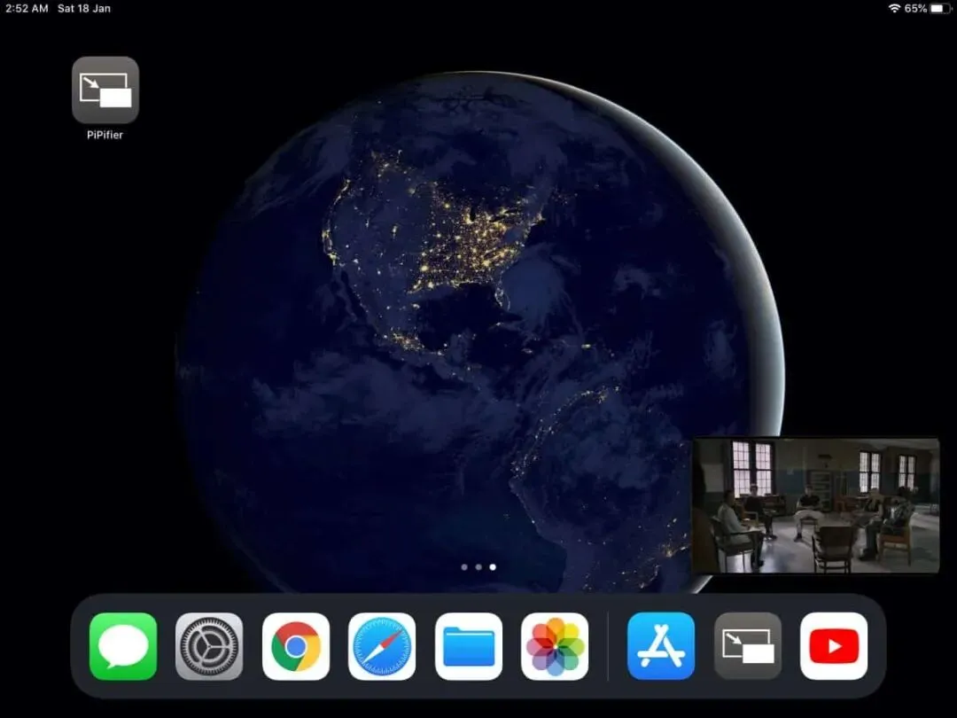Tap the PiPifier label under home icon
The image size is (957, 718).
tap(105, 135)
